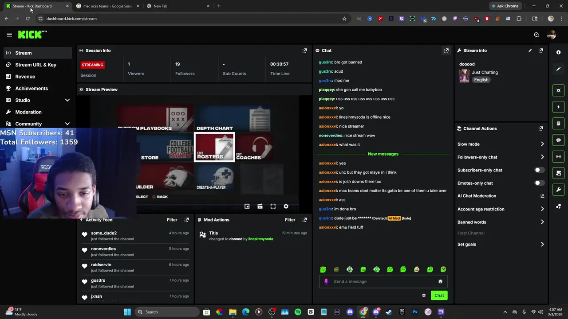The height and width of the screenshot is (319, 568).
Task: Edit stream info with pencil icon
Action: click(x=530, y=51)
